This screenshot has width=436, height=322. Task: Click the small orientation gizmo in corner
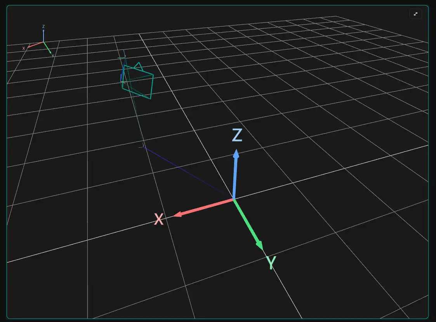tap(39, 41)
